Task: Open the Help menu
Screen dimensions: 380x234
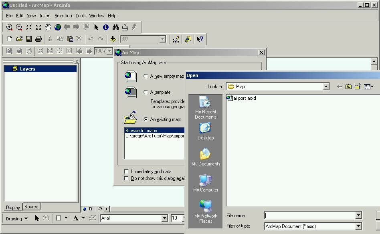Action: [112, 16]
